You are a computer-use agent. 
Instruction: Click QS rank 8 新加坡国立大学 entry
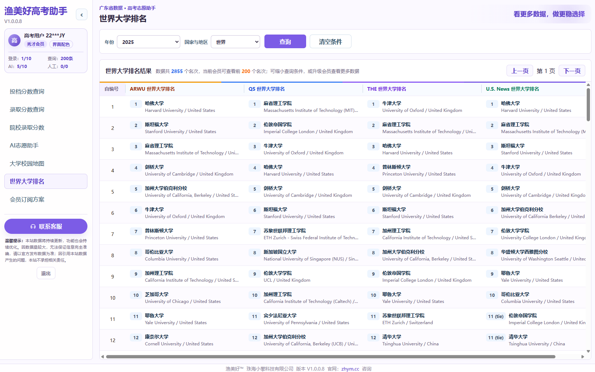pos(303,255)
